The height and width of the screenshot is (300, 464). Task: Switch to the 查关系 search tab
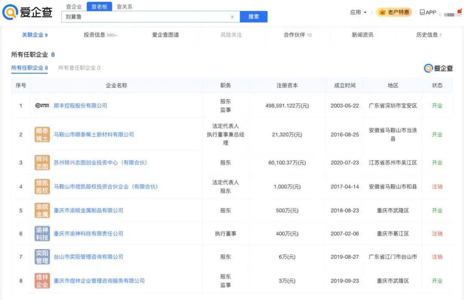(125, 6)
